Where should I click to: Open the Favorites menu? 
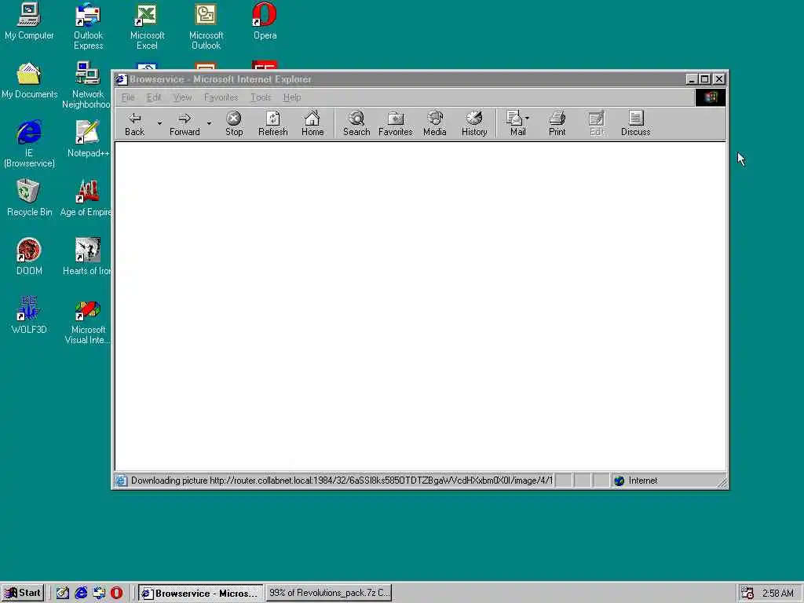point(221,97)
